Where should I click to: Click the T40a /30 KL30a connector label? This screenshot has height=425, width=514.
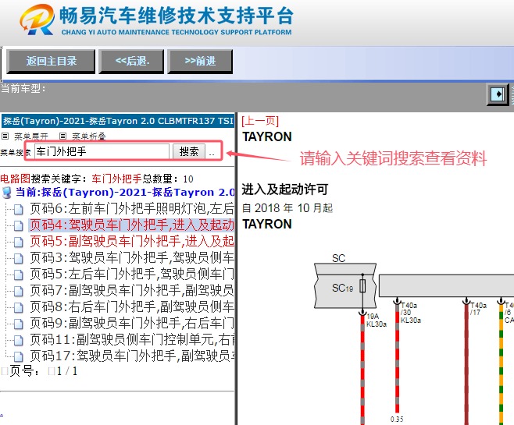coord(410,313)
